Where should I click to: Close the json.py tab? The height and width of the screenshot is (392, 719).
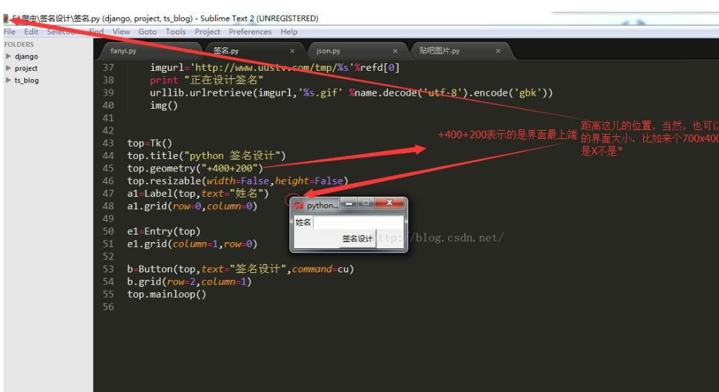[395, 51]
